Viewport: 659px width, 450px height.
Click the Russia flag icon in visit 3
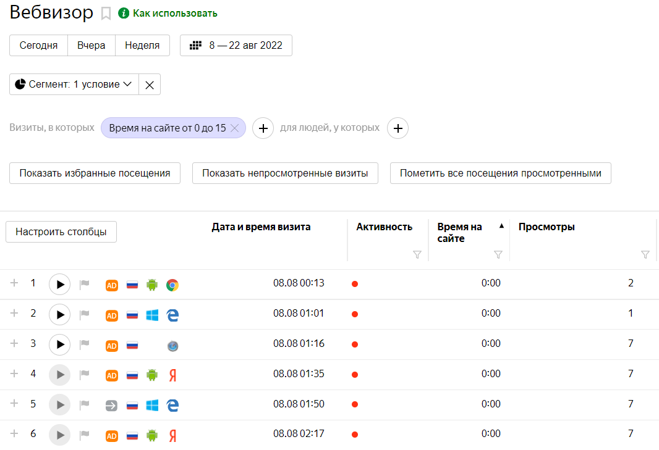(x=132, y=346)
